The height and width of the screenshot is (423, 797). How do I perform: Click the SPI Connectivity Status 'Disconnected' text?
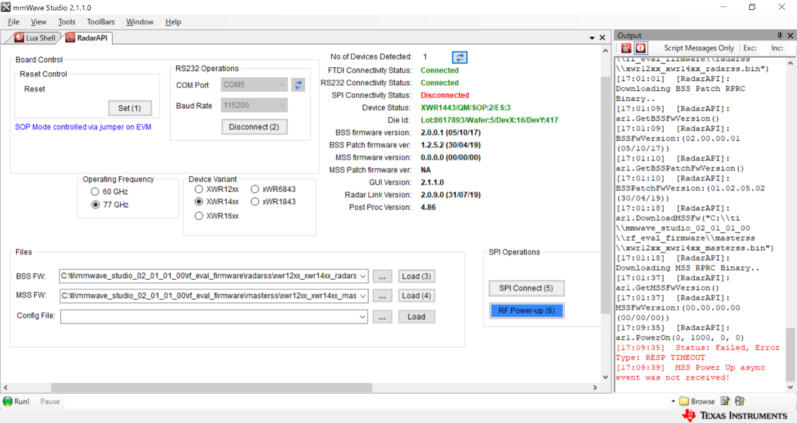point(445,95)
